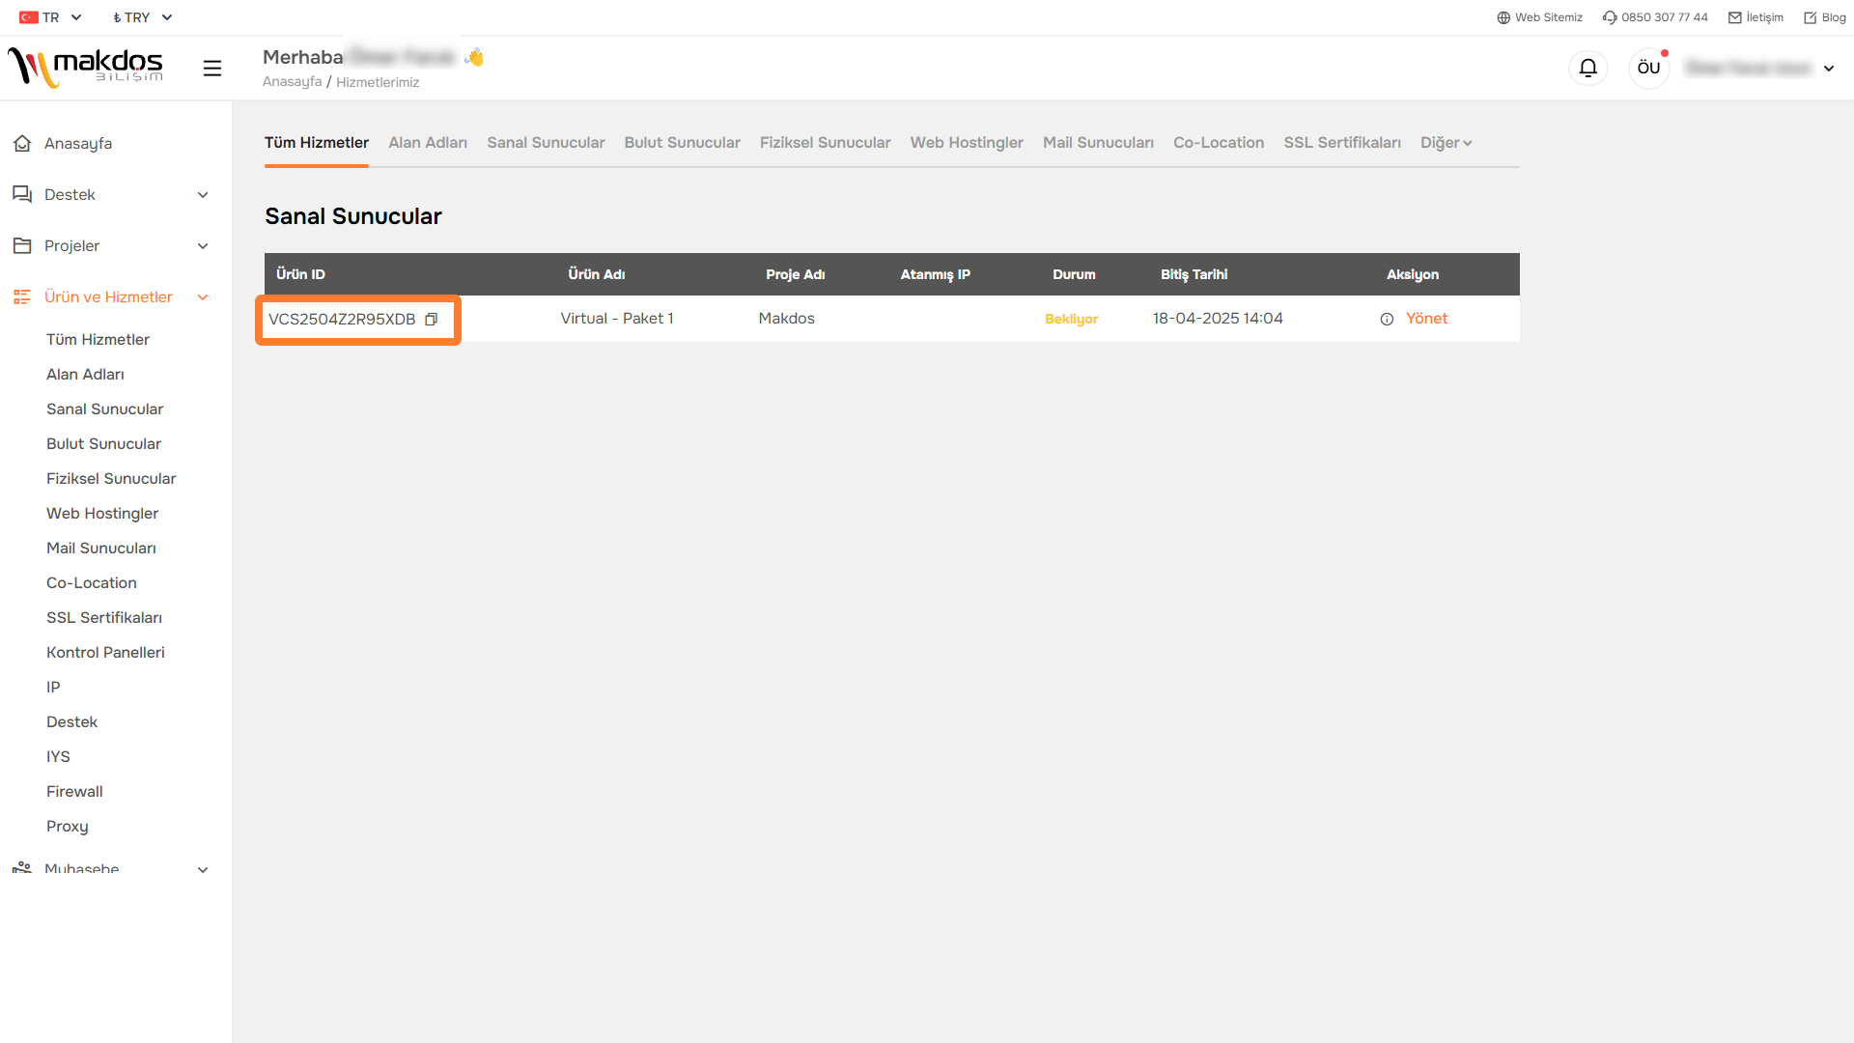Click the envelope İletişim icon

point(1735,17)
